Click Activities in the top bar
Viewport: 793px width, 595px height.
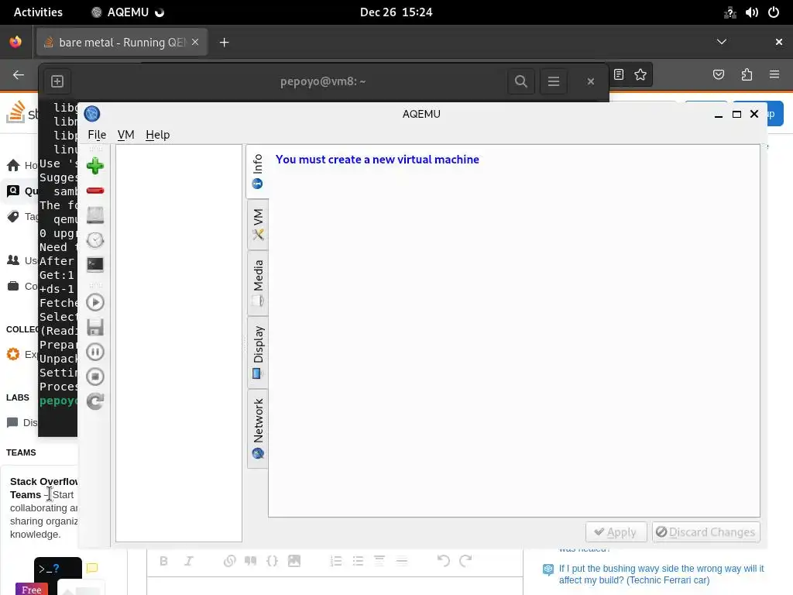(38, 12)
